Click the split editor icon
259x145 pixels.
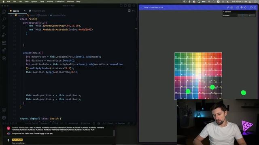(x=129, y=11)
